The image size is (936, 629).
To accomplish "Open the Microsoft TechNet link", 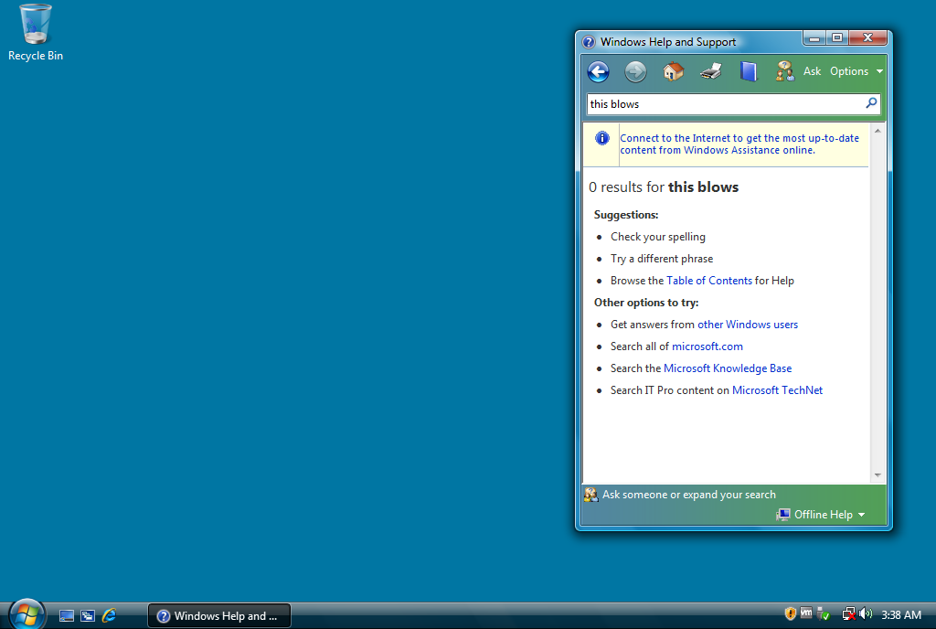I will (x=777, y=390).
